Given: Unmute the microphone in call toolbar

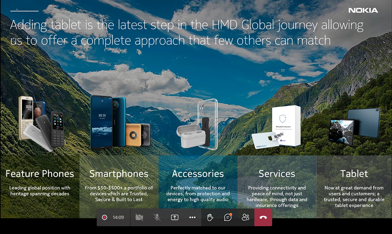Looking at the screenshot, I should tap(157, 218).
